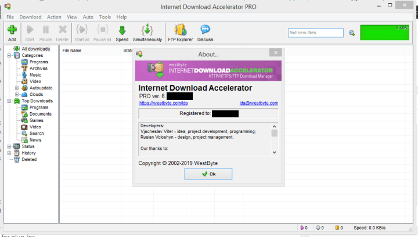418x237 pixels.
Task: Open the View menu
Action: click(x=72, y=17)
